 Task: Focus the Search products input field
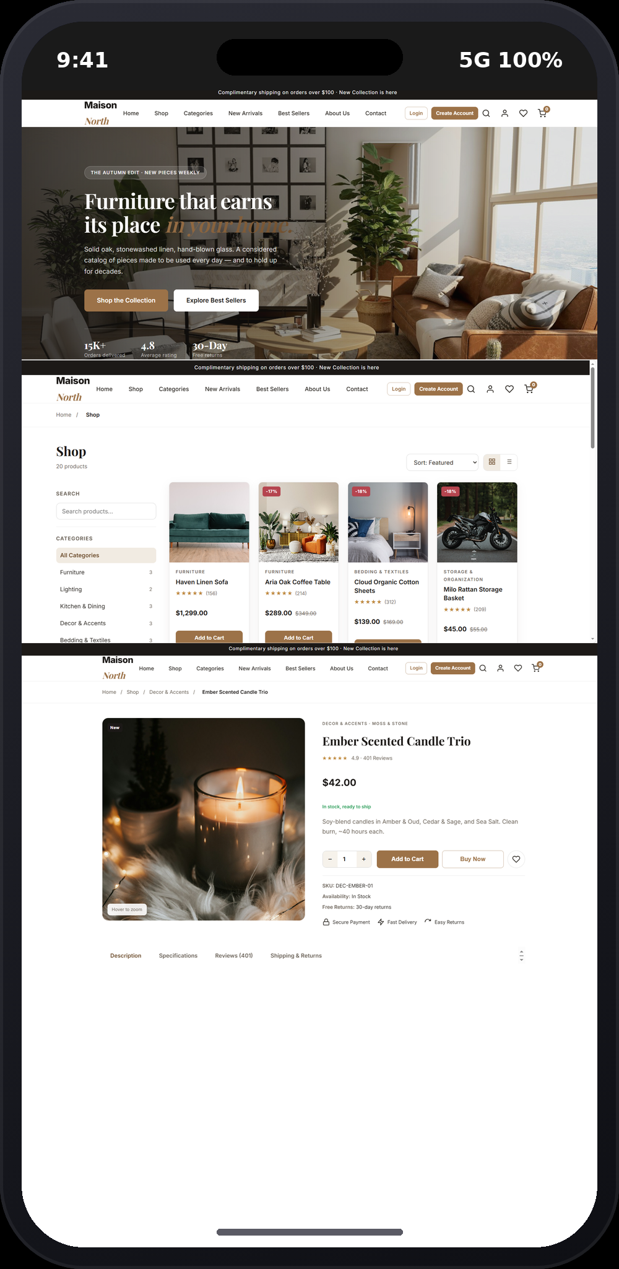pos(106,511)
